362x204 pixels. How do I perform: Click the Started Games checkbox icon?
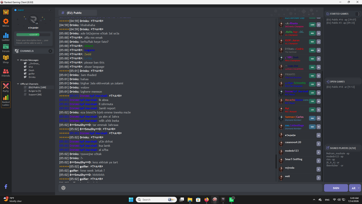328,14
